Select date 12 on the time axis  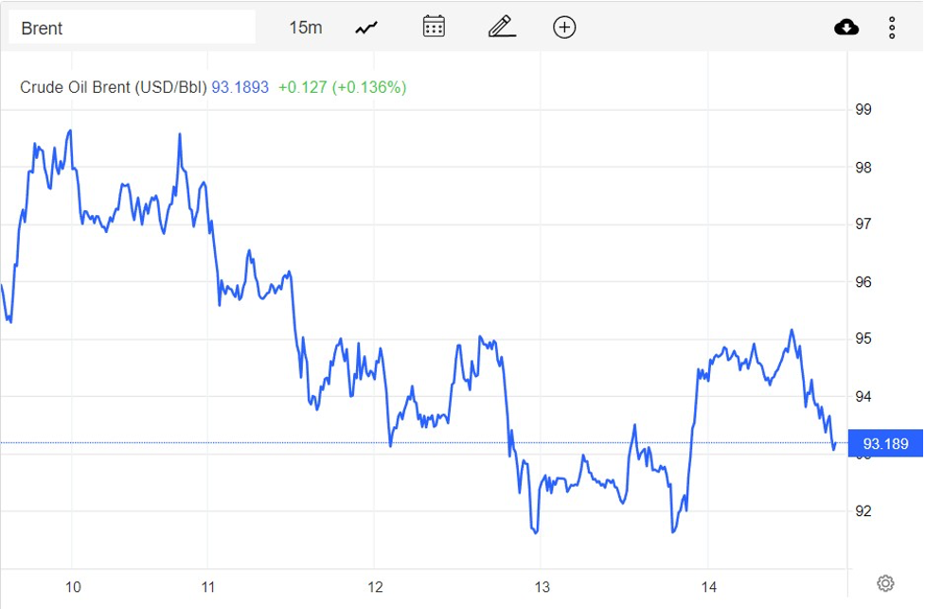(374, 586)
